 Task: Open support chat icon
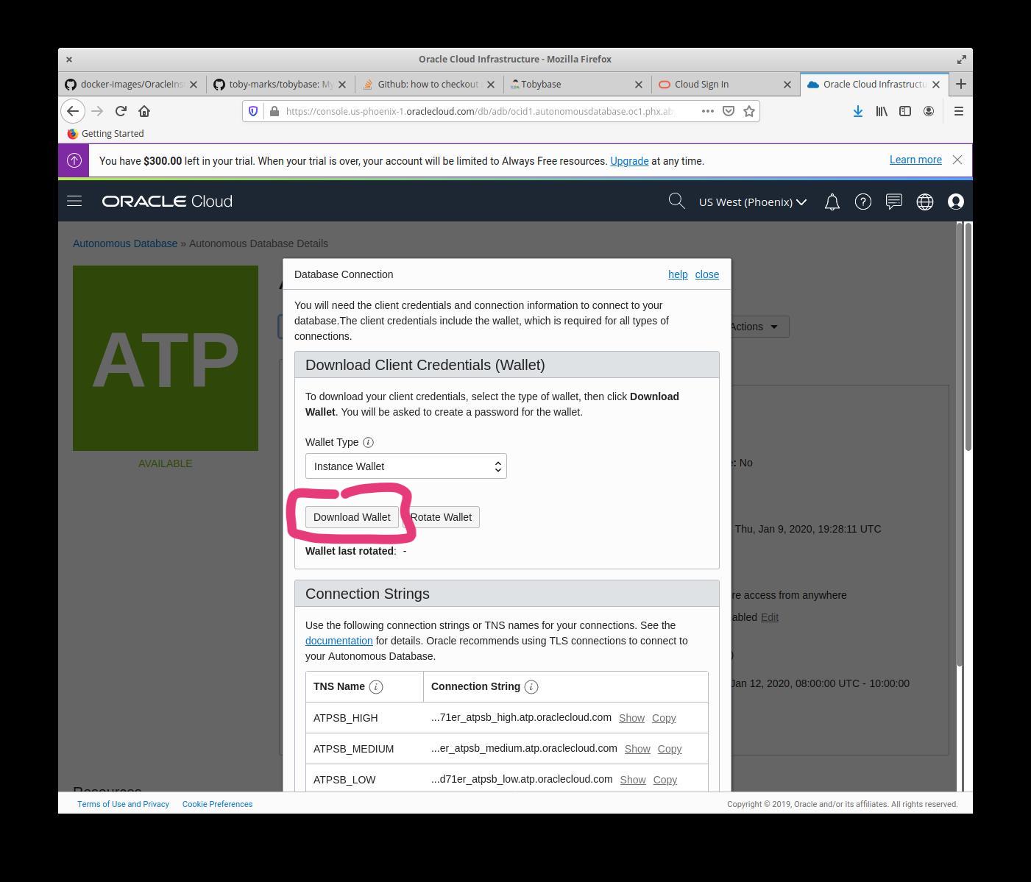[894, 202]
